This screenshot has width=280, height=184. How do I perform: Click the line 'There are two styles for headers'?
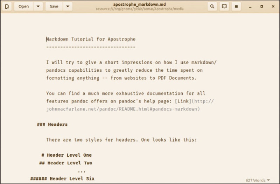[121, 140]
